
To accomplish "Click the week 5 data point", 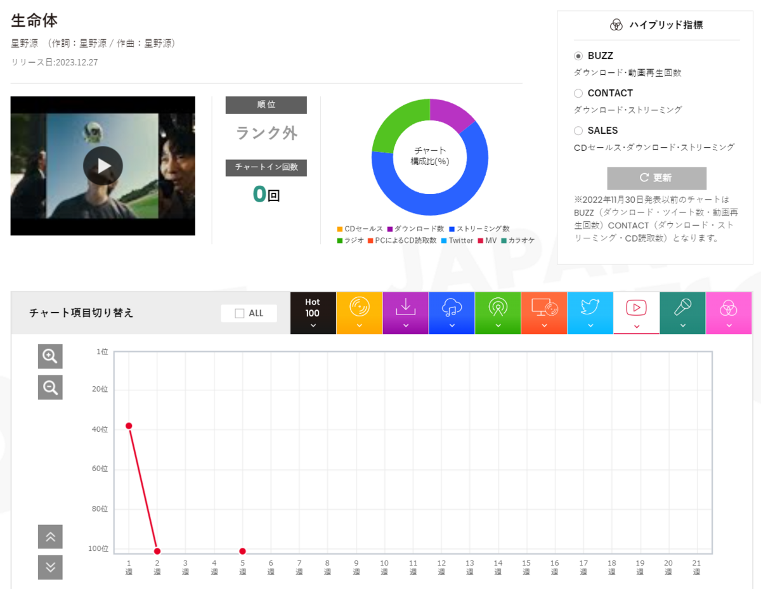I will (242, 551).
